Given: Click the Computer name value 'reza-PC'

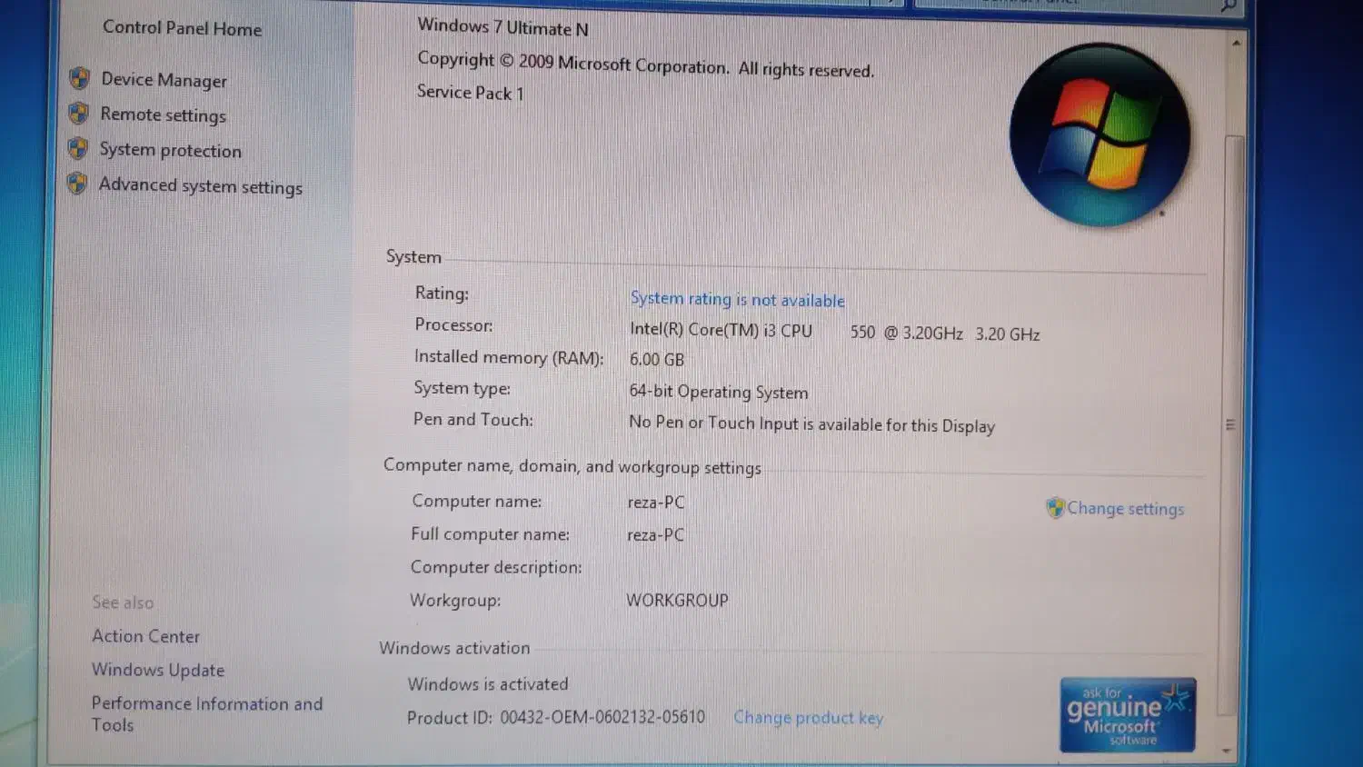Looking at the screenshot, I should [x=656, y=503].
